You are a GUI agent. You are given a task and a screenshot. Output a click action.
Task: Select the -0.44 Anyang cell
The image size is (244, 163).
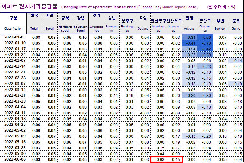[189, 43]
